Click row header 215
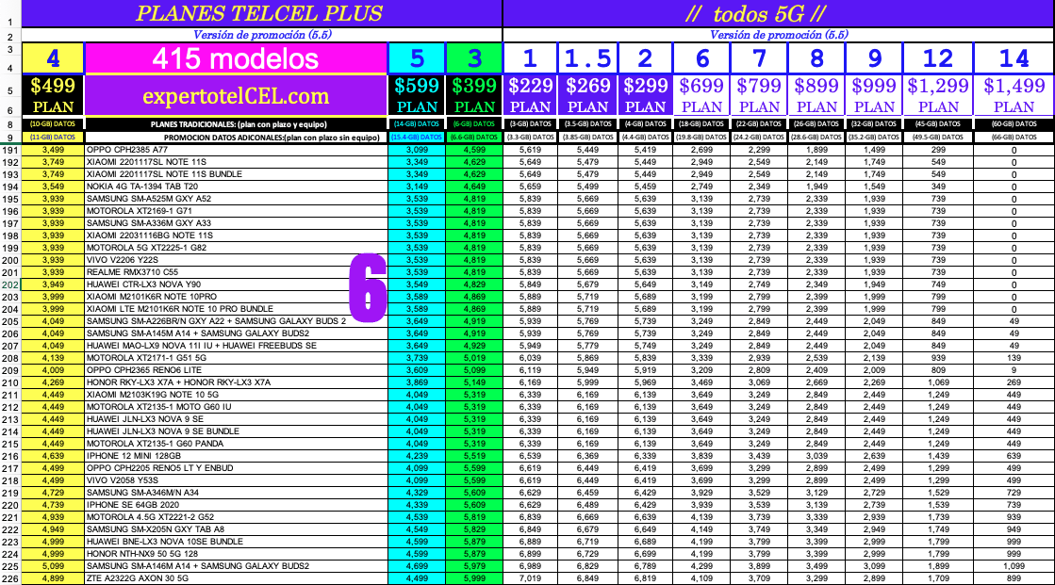Screen dimensions: 1055x585 [x=10, y=444]
